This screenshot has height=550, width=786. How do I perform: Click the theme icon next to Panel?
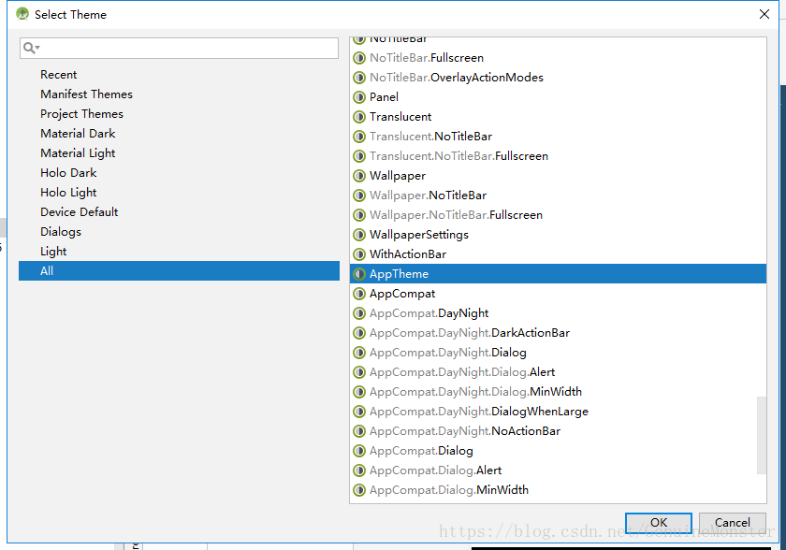coord(359,97)
